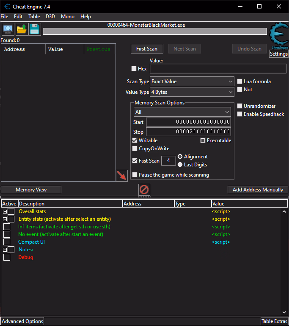Click the Description column header
The height and width of the screenshot is (326, 289).
[x=70, y=204]
